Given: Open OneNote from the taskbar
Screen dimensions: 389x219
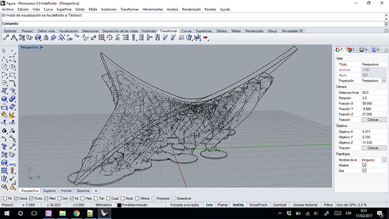Looking at the screenshot, I should 49,213.
